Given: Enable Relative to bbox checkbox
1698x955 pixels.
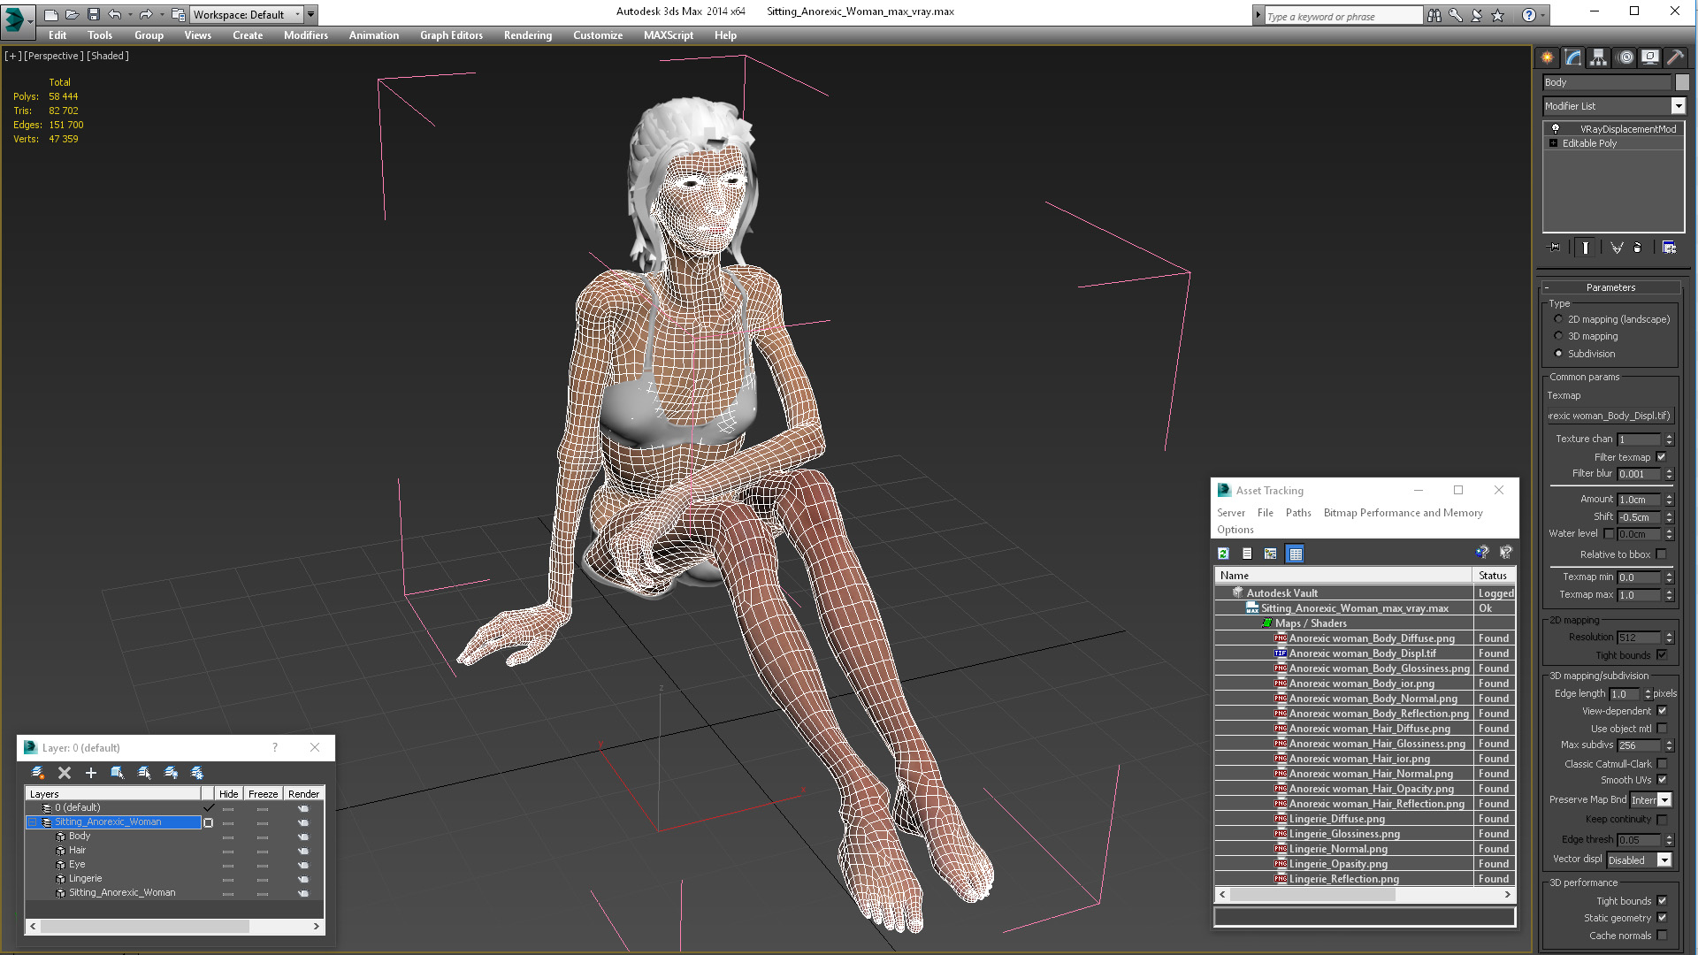Looking at the screenshot, I should [x=1661, y=554].
